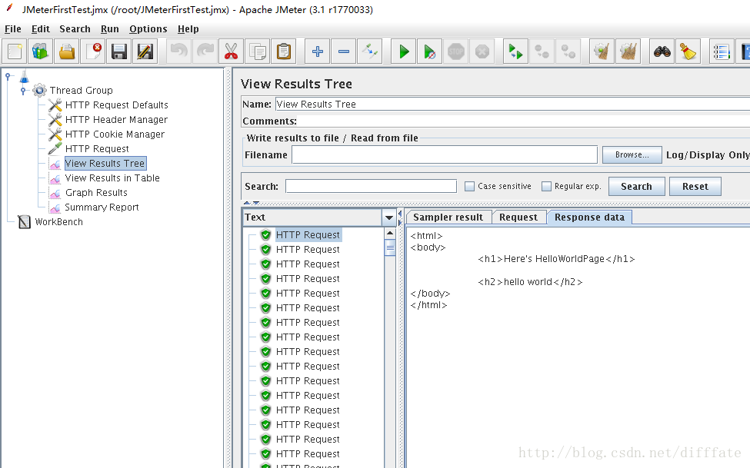Click the Browse... button
The width and height of the screenshot is (750, 468).
[632, 155]
